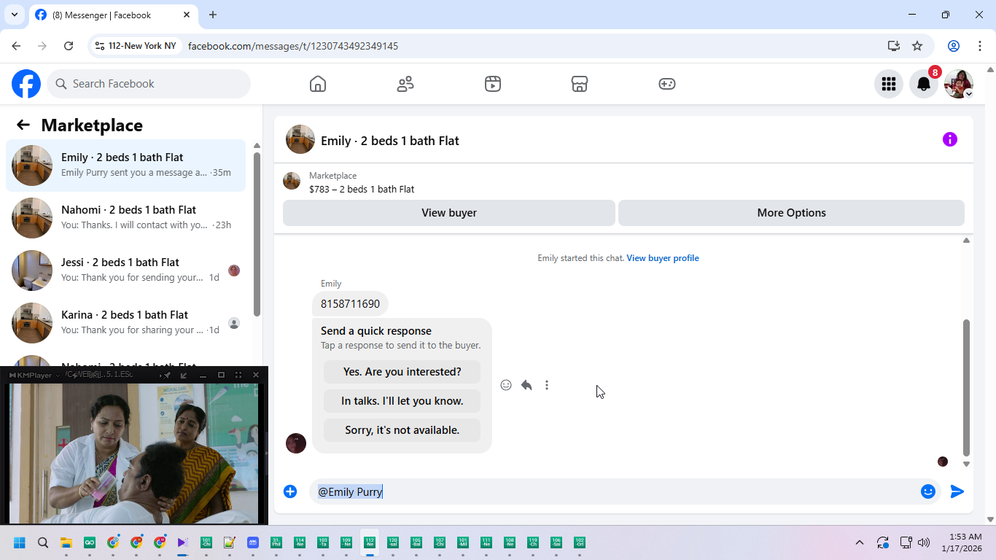This screenshot has height=560, width=996.
Task: Toggle fullscreen in KMPlayer
Action: coord(238,375)
